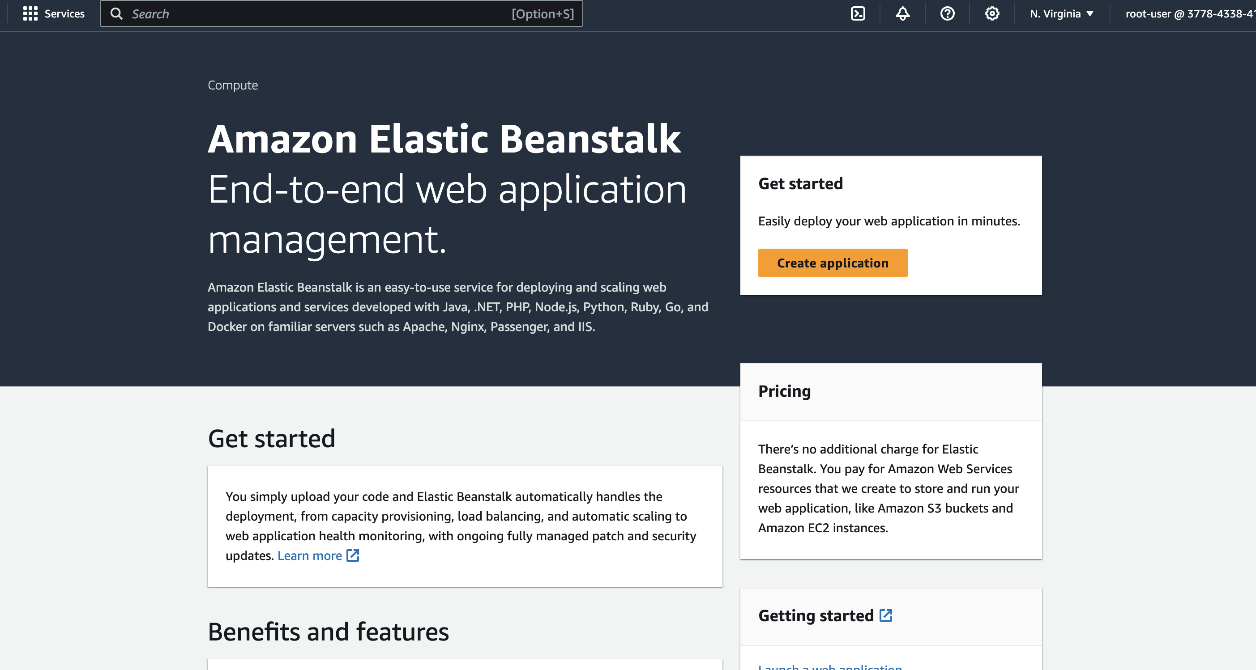Click the Launch a web application link
The width and height of the screenshot is (1256, 670).
coord(830,666)
